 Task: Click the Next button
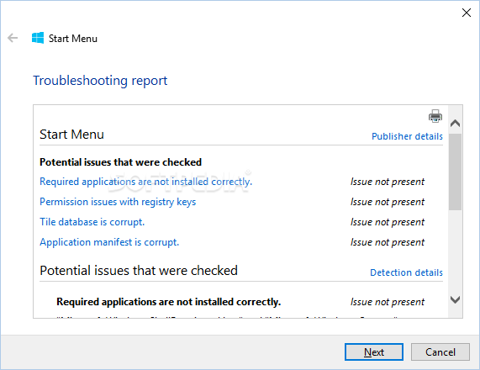tap(374, 352)
